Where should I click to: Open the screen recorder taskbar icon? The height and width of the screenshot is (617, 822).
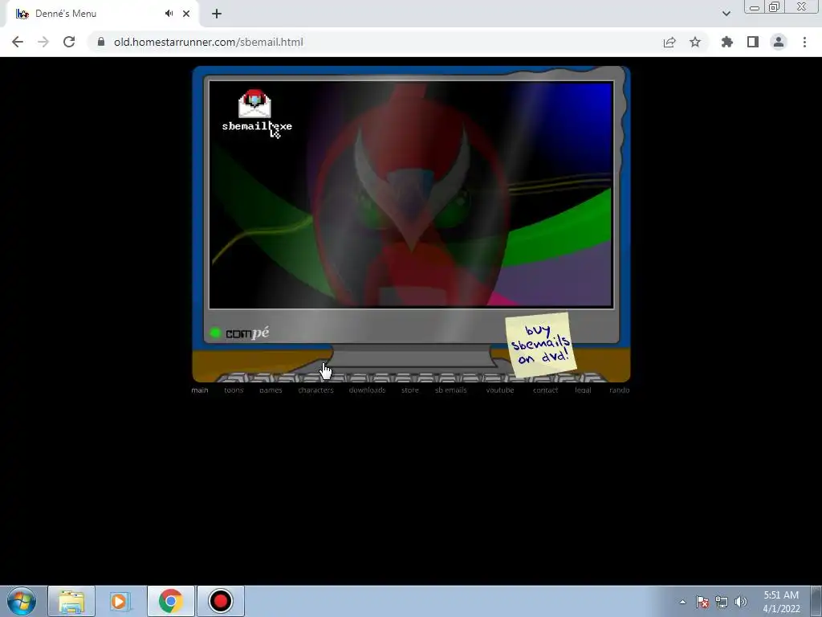tap(221, 601)
